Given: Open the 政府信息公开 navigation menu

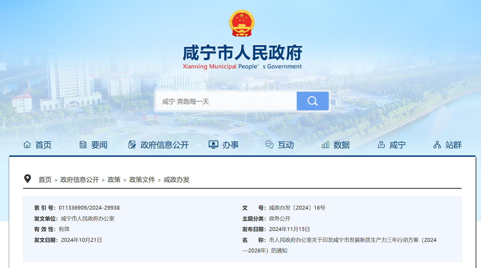Looking at the screenshot, I should 164,145.
